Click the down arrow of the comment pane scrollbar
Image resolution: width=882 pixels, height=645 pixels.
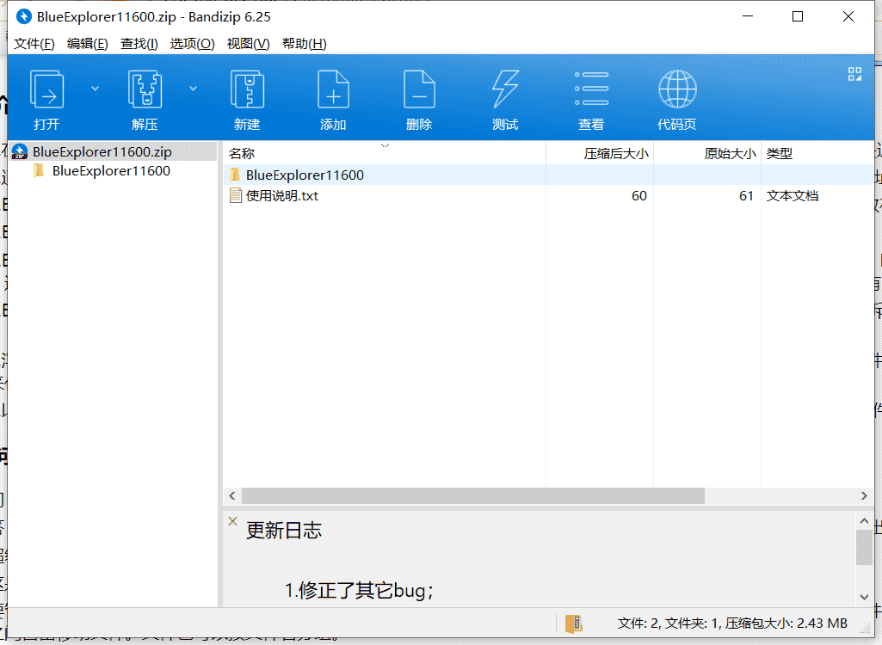(864, 597)
